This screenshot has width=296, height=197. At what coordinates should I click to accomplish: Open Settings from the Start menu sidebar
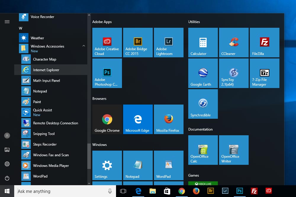[7, 164]
